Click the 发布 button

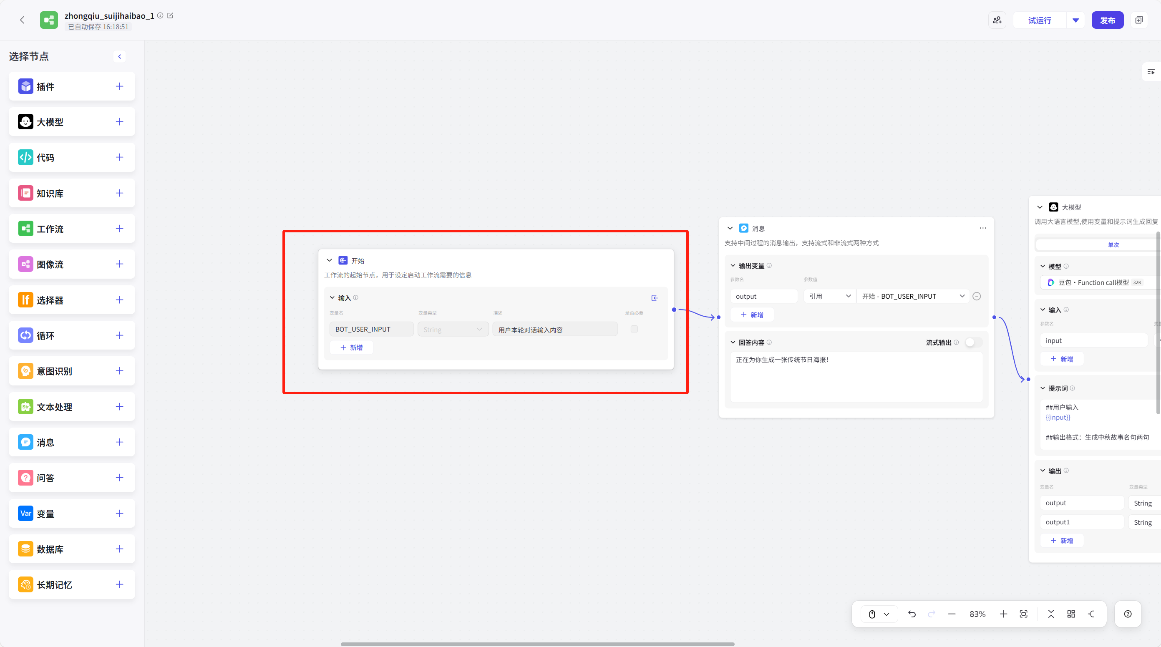tap(1107, 20)
